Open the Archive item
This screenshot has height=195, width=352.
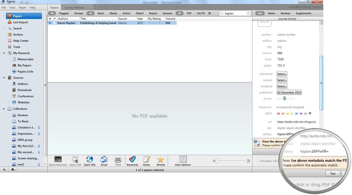tap(18, 34)
